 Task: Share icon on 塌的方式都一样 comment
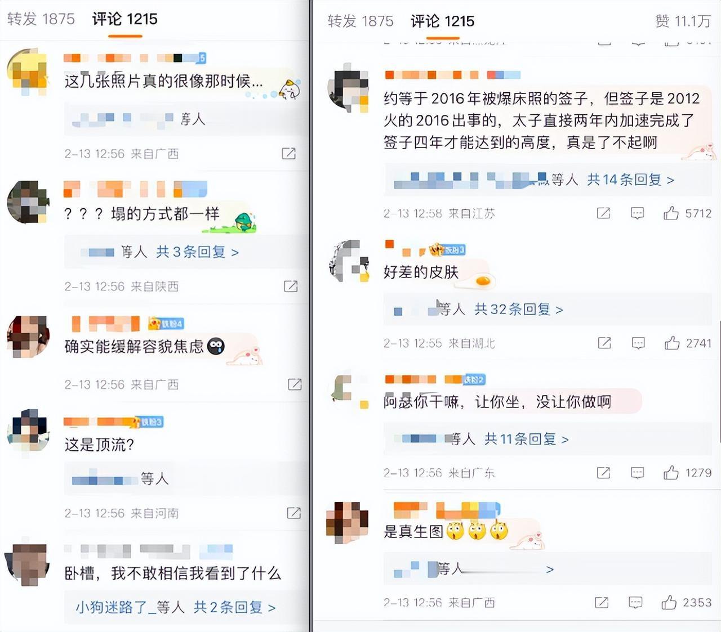[291, 286]
